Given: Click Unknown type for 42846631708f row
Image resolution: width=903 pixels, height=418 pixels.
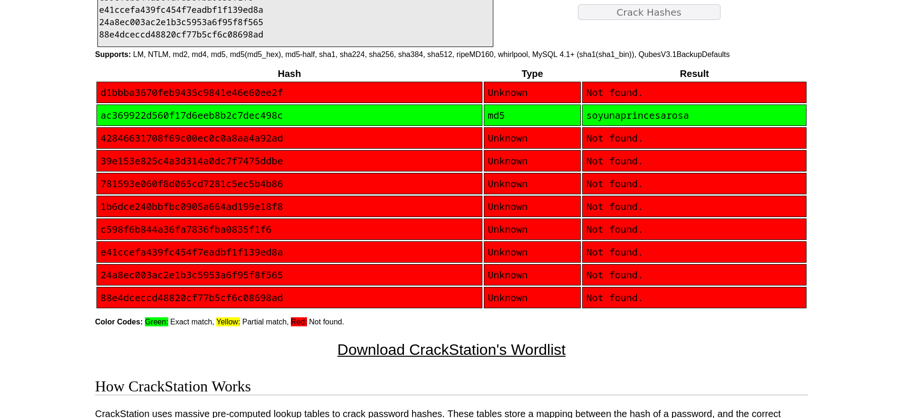Looking at the screenshot, I should [x=532, y=138].
